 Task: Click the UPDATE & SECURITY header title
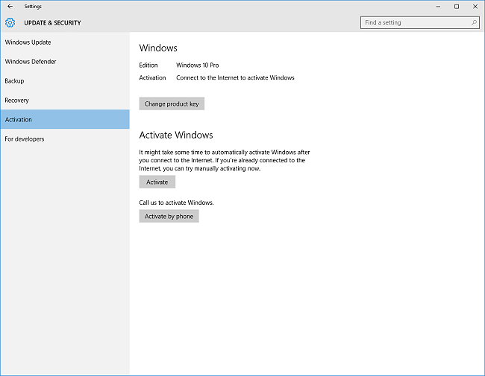point(52,23)
